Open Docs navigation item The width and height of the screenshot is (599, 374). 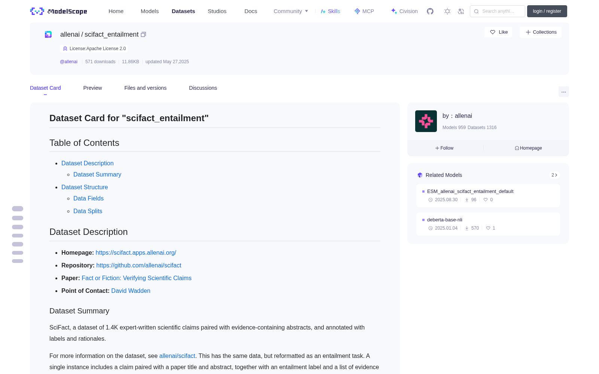251,11
